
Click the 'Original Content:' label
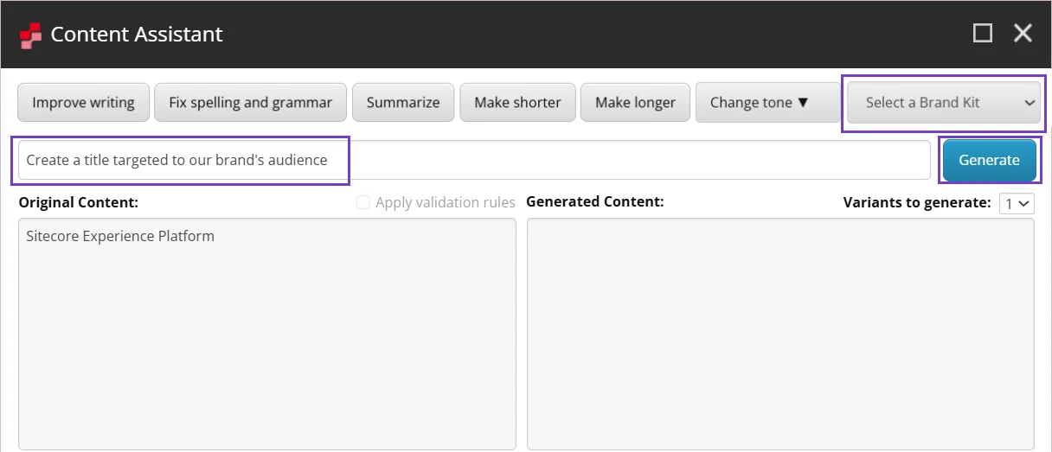(79, 202)
